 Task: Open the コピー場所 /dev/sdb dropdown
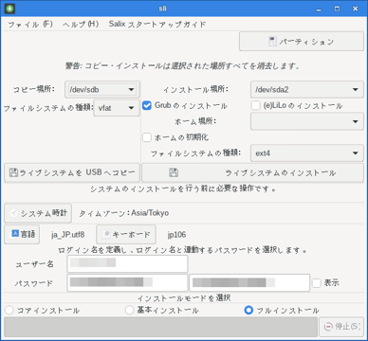[x=102, y=90]
